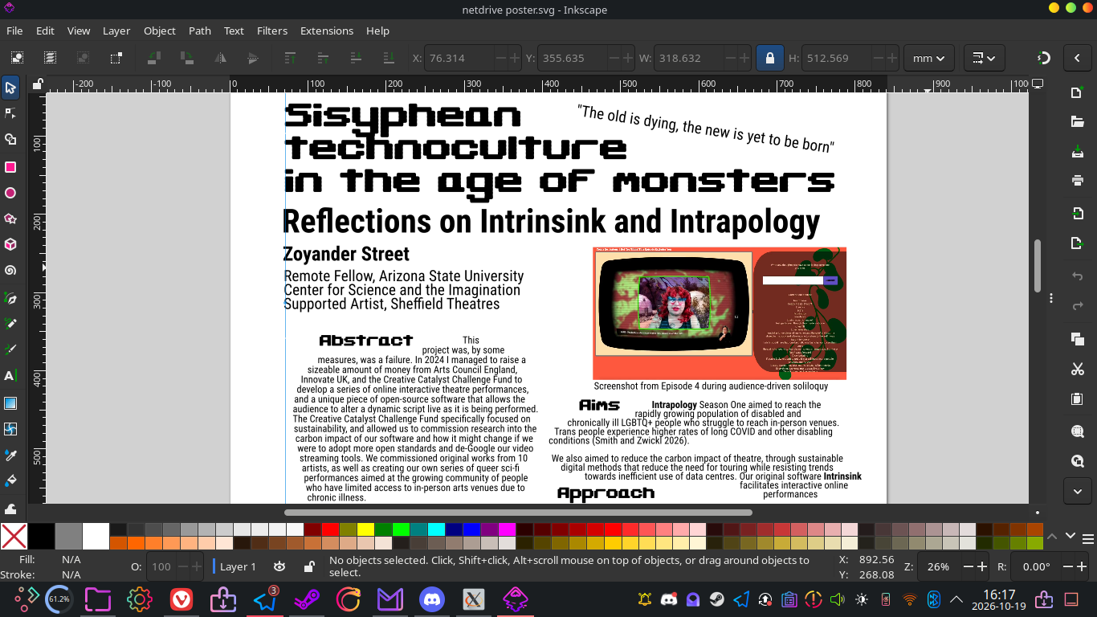Open Discord from the taskbar
Screen dimensions: 1097x617
[431, 599]
